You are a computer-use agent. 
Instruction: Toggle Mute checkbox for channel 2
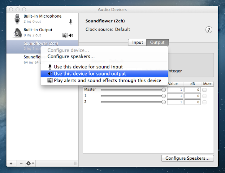click(205, 102)
